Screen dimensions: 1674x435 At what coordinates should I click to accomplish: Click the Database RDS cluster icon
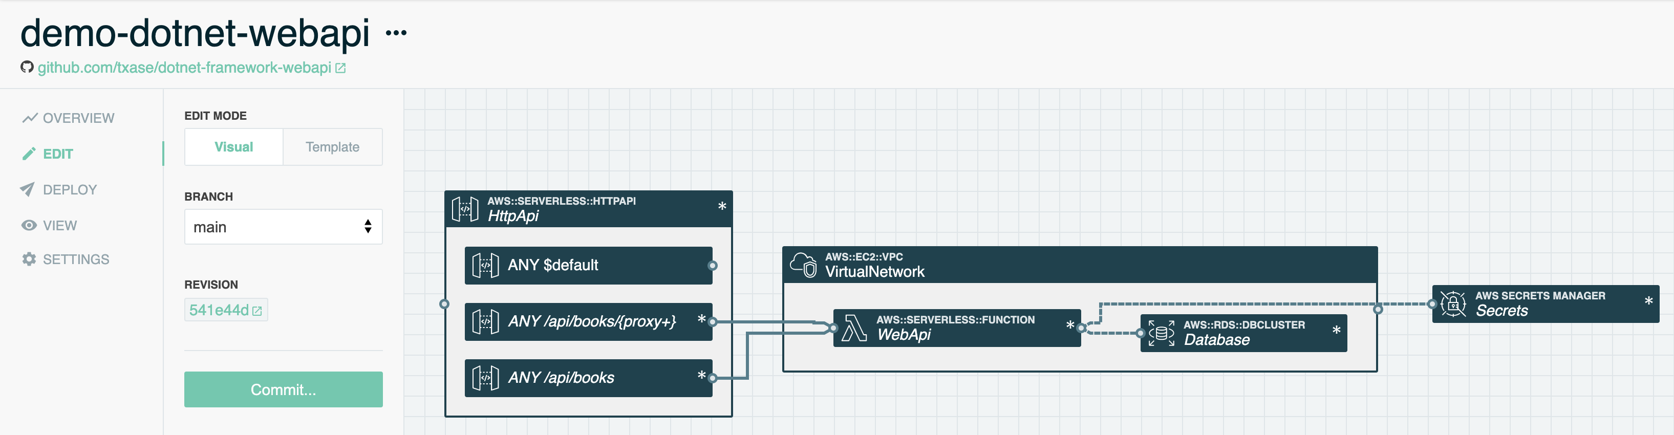(x=1161, y=333)
